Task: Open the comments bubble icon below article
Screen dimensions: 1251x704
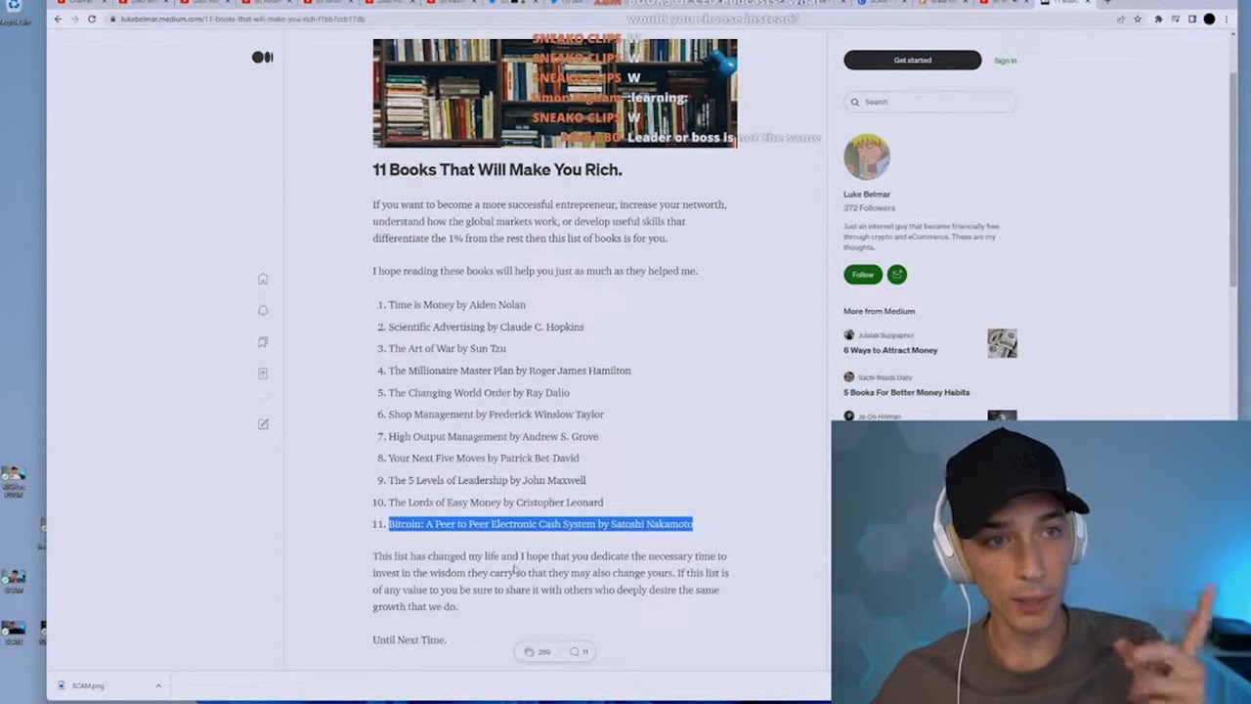Action: (x=574, y=651)
